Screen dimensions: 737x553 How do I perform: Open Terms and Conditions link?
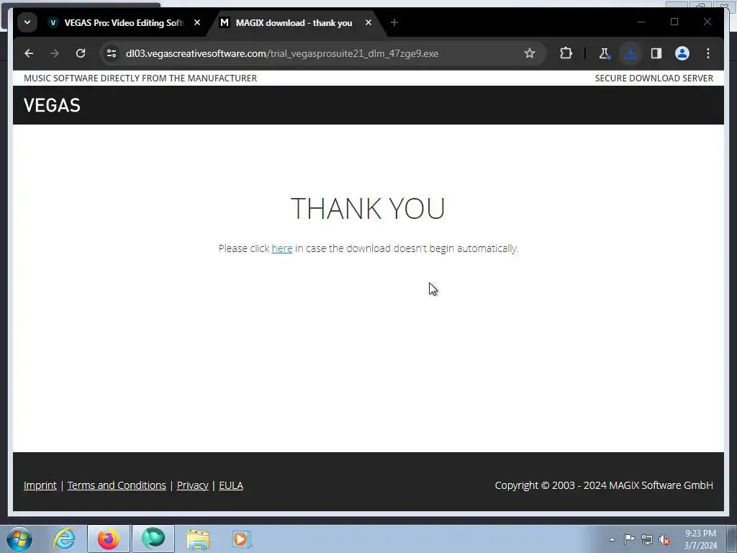tap(117, 485)
